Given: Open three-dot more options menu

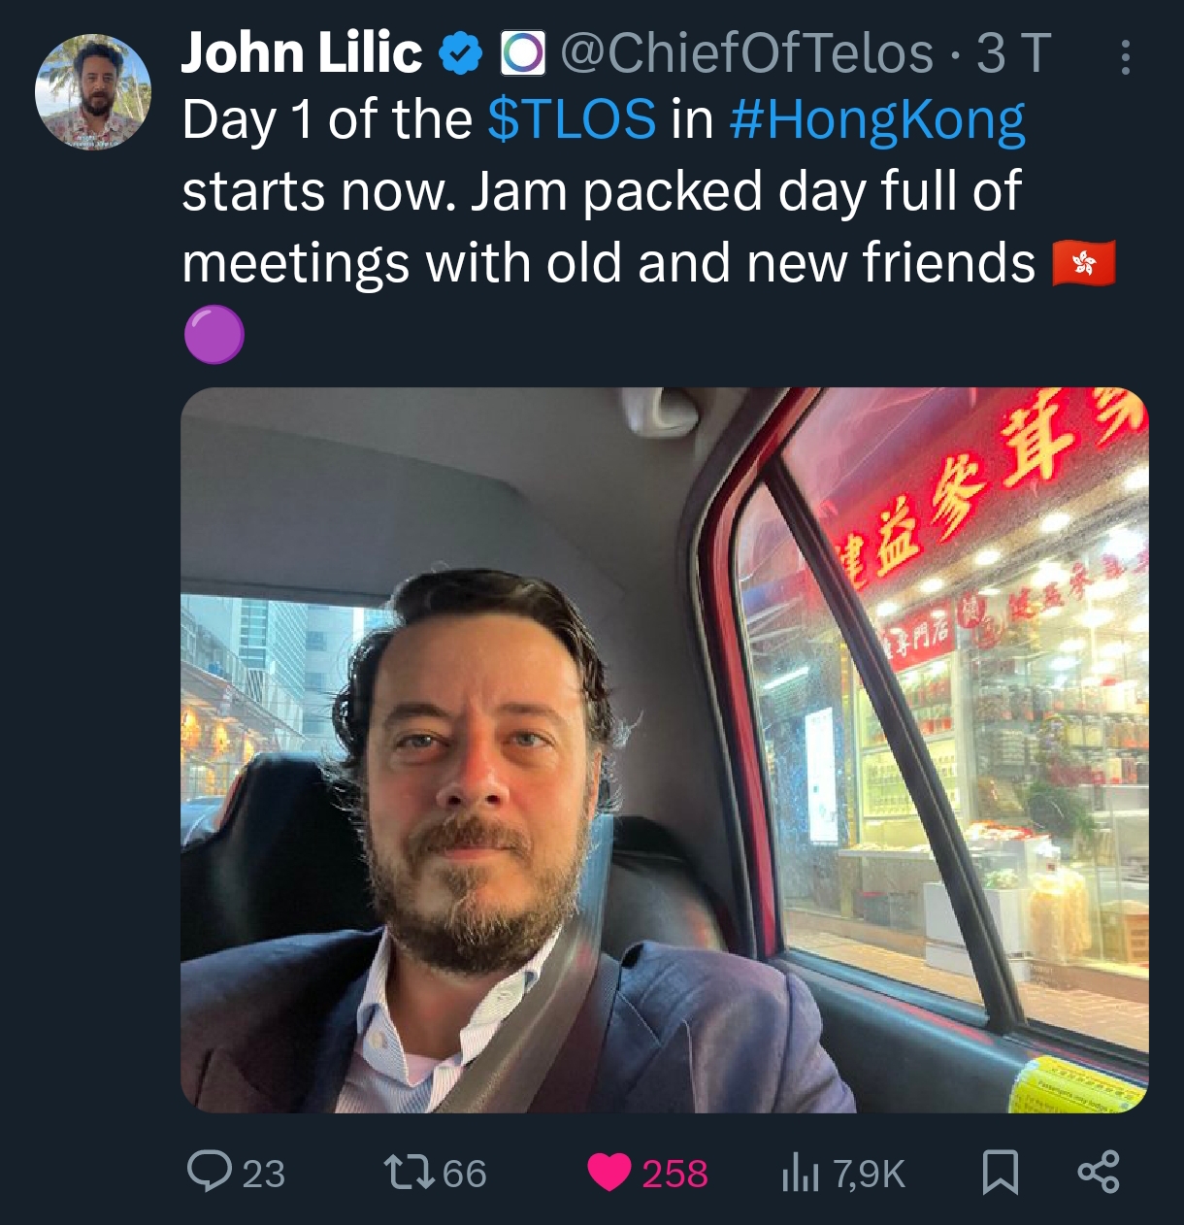Looking at the screenshot, I should [x=1125, y=57].
